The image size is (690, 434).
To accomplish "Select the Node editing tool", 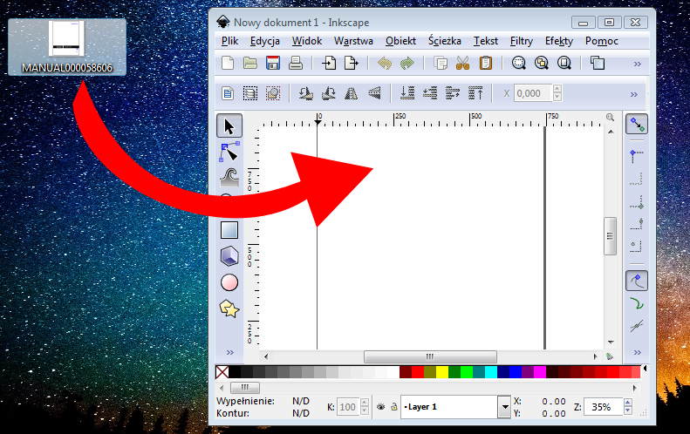I will click(229, 152).
